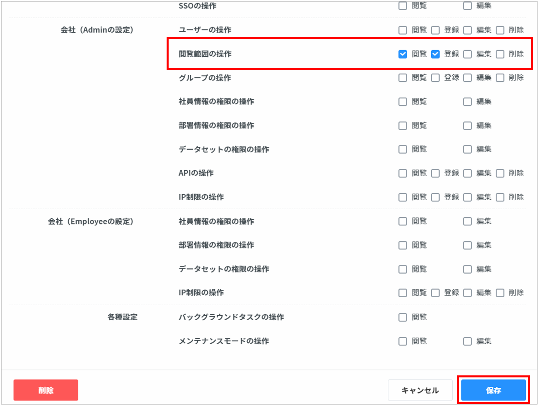Enable 削除 for 閲覧範囲の操作

coord(500,54)
